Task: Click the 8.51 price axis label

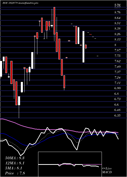Action: [x=117, y=23]
